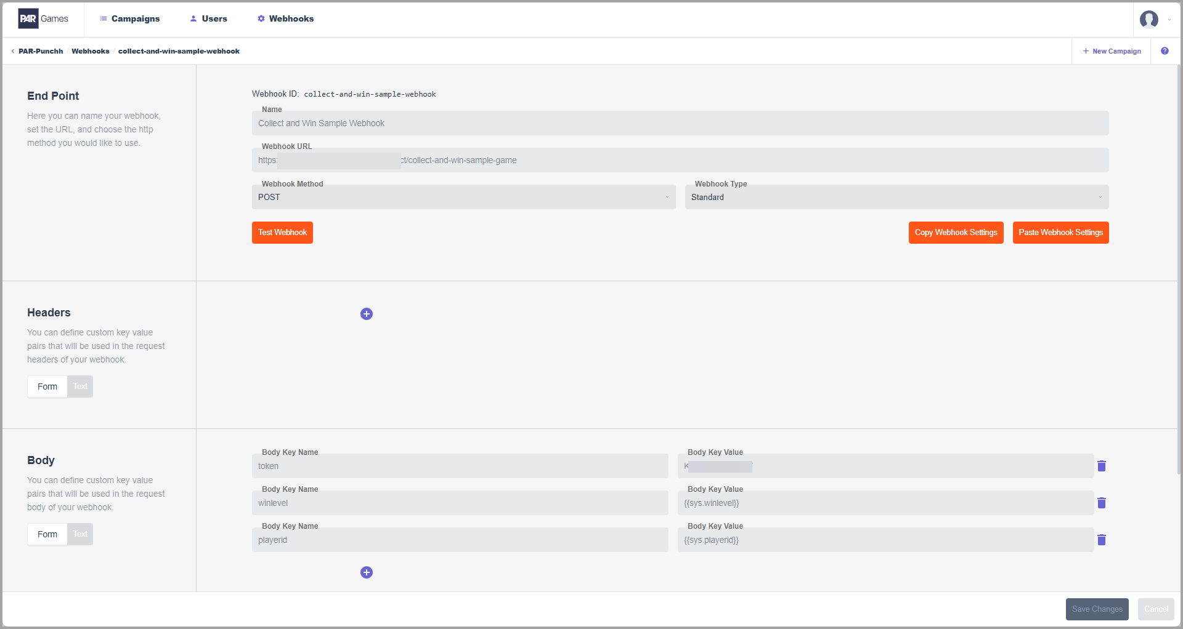
Task: Edit the {{sys.playerid}} value field
Action: (x=886, y=540)
